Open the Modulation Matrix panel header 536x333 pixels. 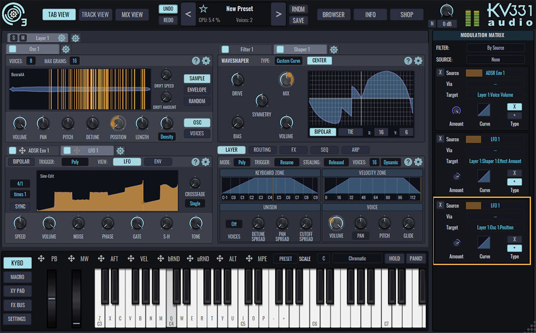(482, 35)
